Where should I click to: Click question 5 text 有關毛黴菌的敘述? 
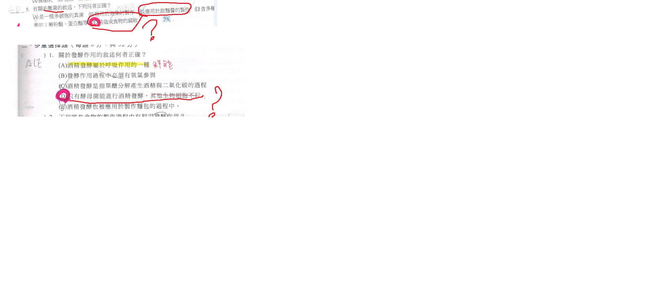click(x=52, y=8)
